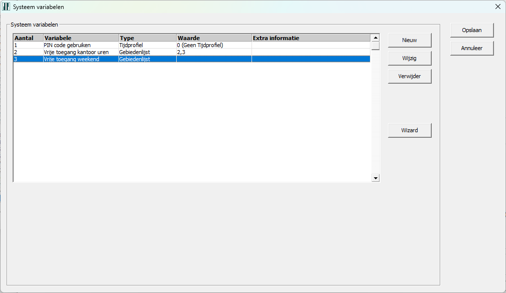
Task: Save changes with Opslaan
Action: [471, 30]
